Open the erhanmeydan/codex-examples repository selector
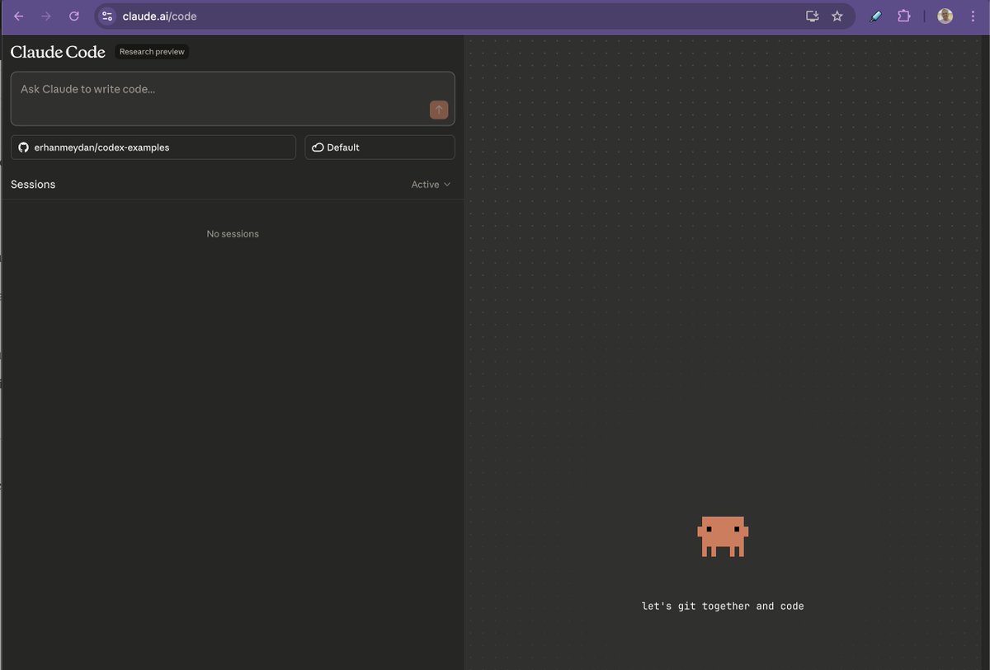This screenshot has width=990, height=670. point(153,148)
